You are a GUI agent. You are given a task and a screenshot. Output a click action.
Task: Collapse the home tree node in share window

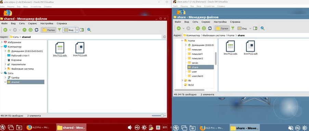(x=182, y=41)
